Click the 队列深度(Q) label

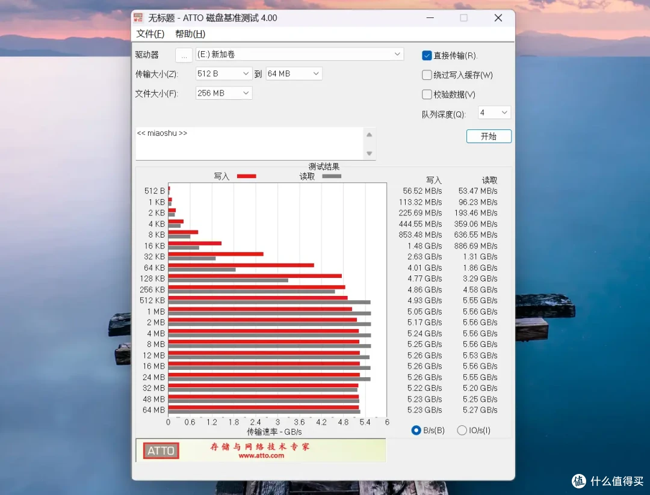(444, 114)
